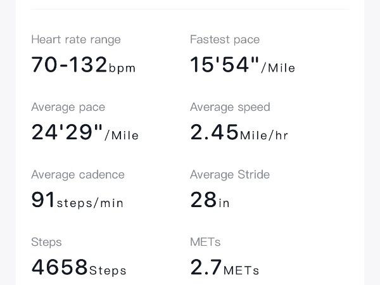Click the METs label heading
The image size is (380, 285).
(205, 242)
